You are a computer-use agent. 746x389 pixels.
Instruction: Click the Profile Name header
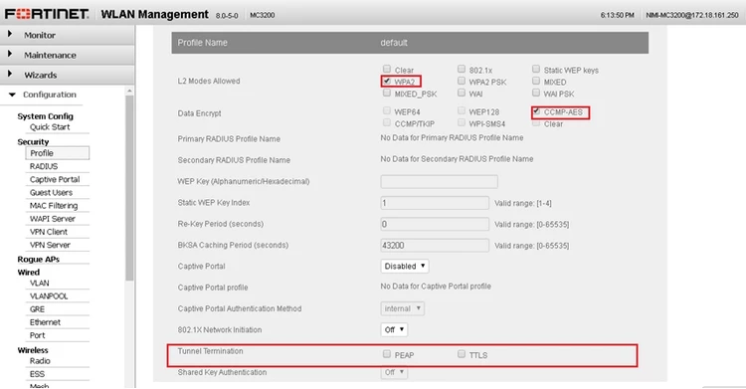pyautogui.click(x=203, y=43)
